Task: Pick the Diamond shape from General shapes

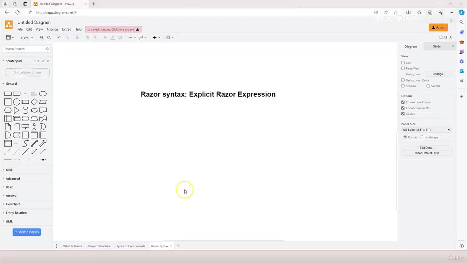Action: pos(34,102)
